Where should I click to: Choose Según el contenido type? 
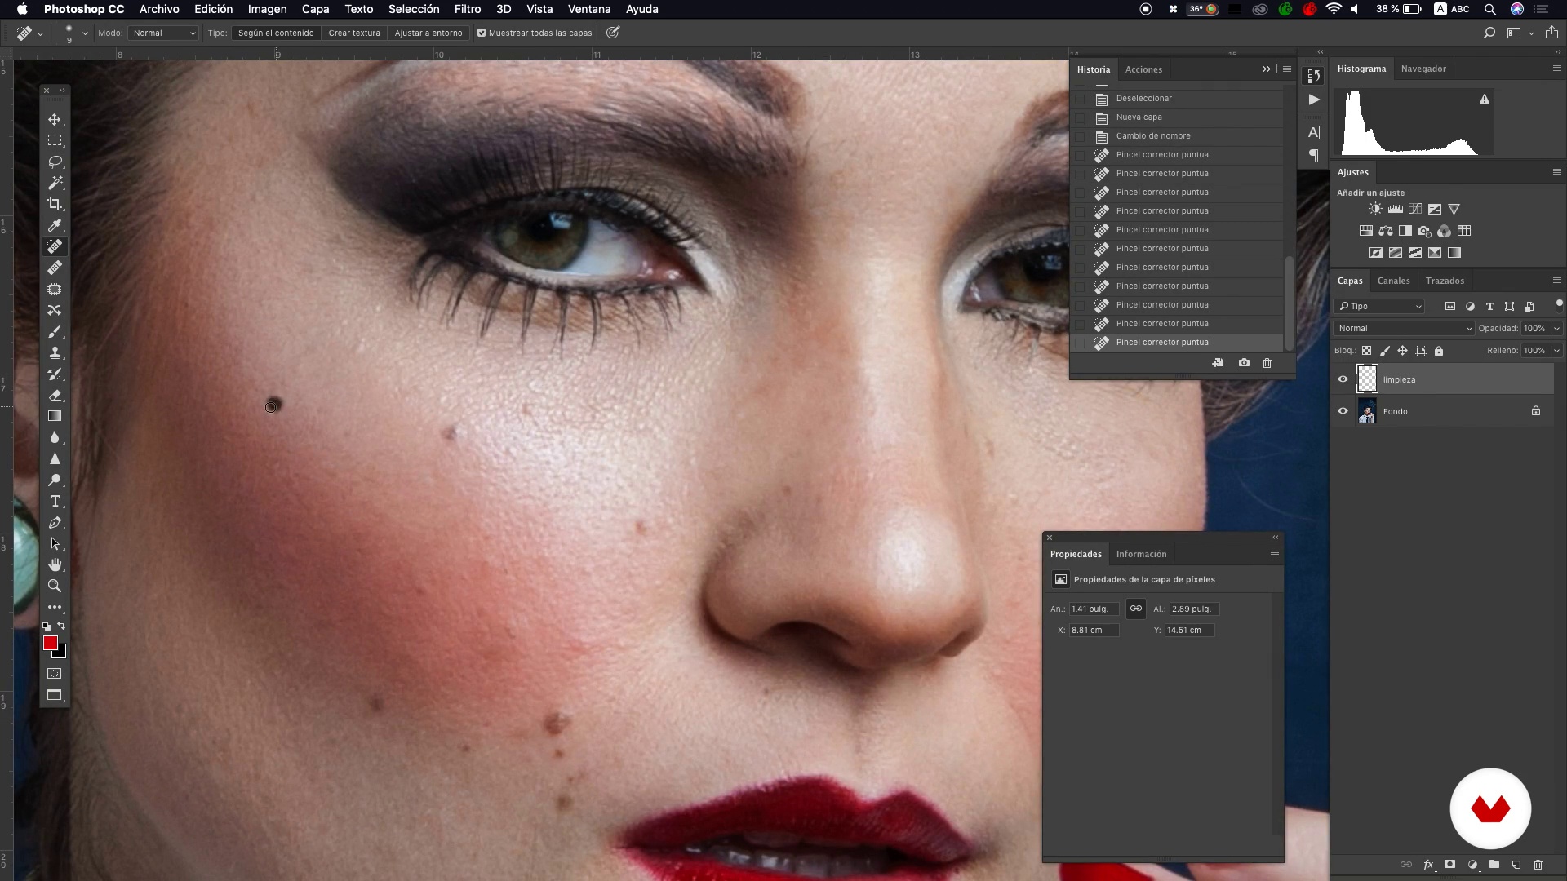coord(276,33)
